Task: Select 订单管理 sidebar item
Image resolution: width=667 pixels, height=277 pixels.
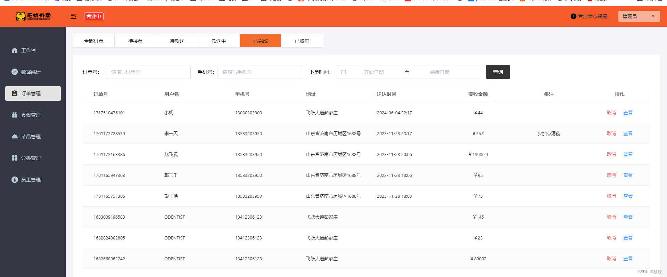Action: (33, 93)
